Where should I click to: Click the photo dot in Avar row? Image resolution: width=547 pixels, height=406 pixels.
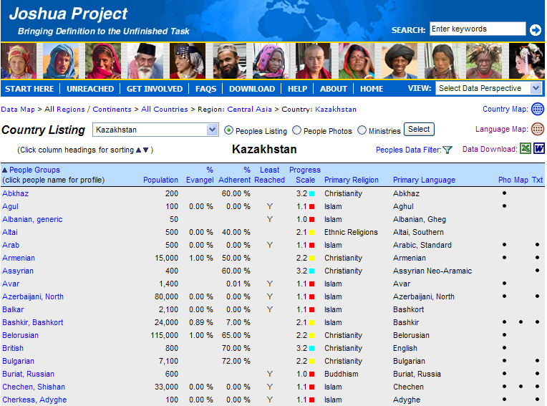click(504, 284)
